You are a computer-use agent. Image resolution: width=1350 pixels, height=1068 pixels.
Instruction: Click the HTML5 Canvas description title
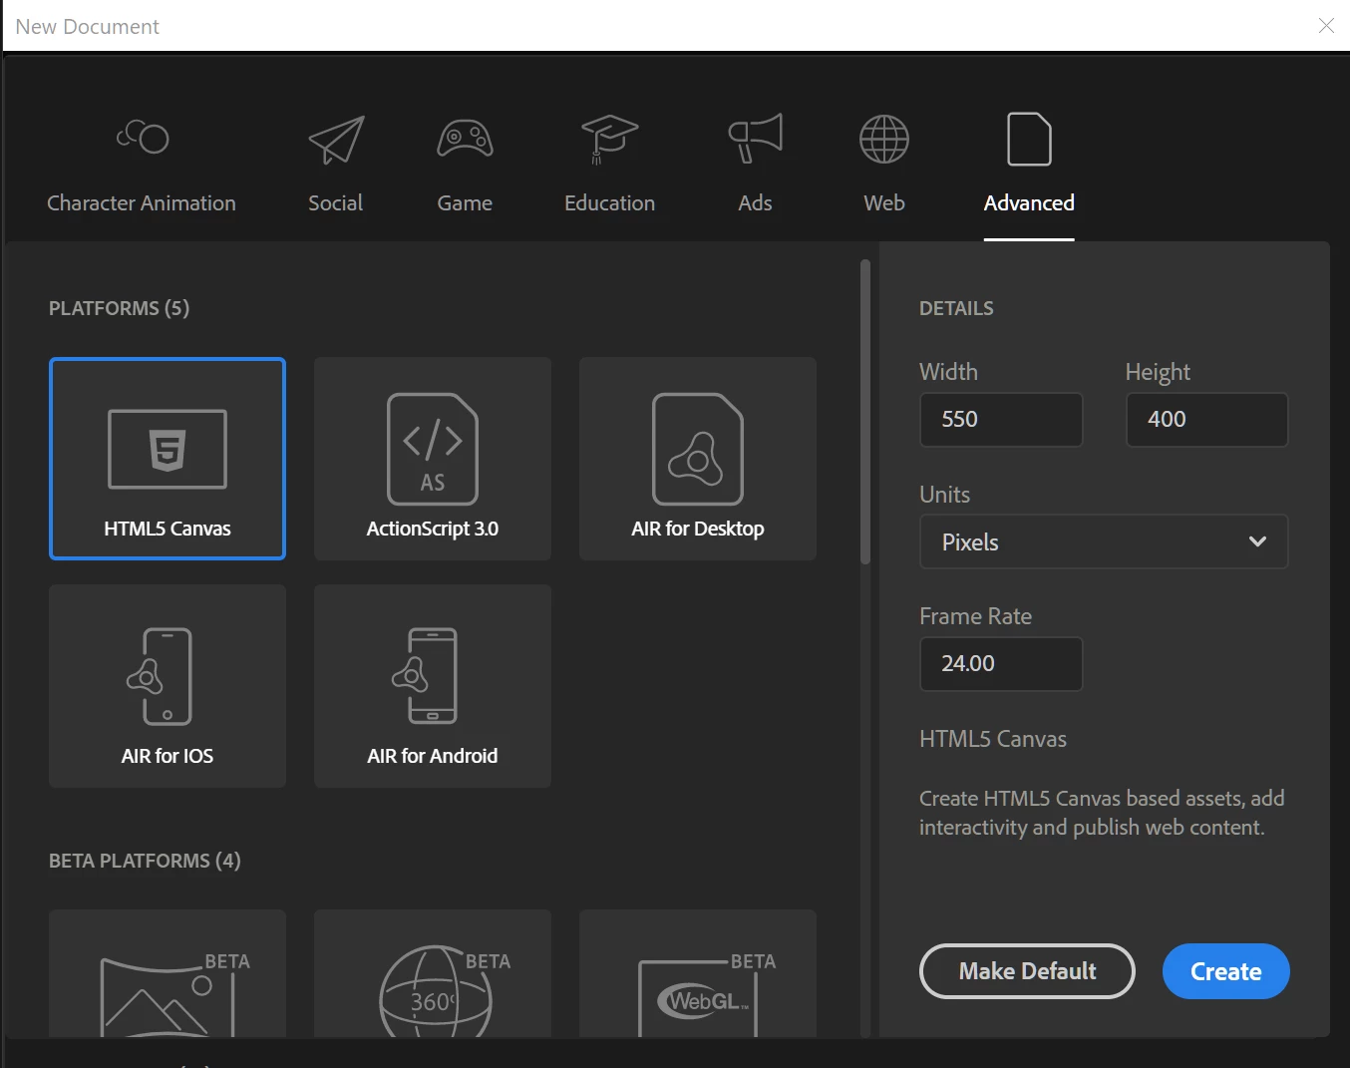tap(993, 739)
